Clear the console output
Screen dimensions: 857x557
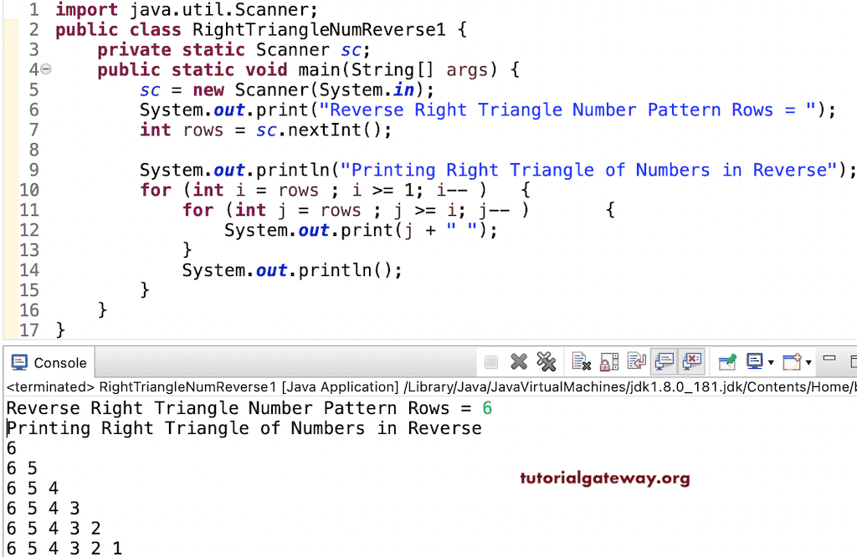click(577, 362)
